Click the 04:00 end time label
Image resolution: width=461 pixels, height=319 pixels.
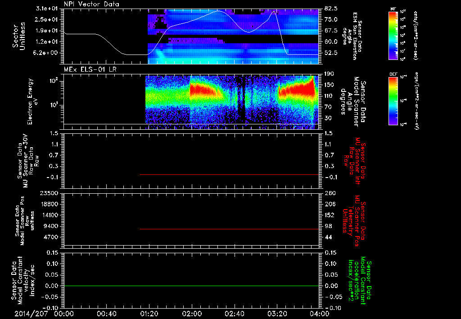[x=320, y=314]
